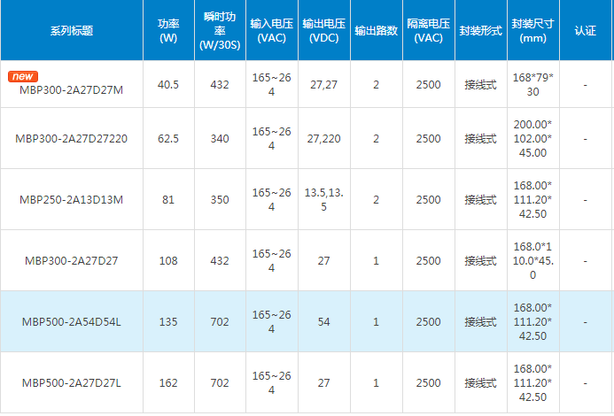Click the highlighted MBP500-2A54D54L product link
This screenshot has height=416, width=614.
tap(72, 322)
